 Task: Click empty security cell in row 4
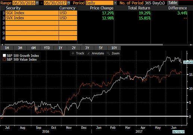coord(32,28)
